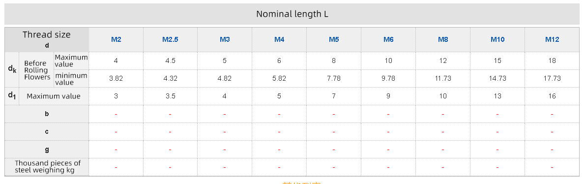Click the orange link below the table
The height and width of the screenshot is (184, 585).
[301, 183]
